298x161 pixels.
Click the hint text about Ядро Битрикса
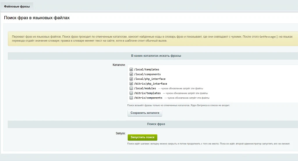coord(178,105)
